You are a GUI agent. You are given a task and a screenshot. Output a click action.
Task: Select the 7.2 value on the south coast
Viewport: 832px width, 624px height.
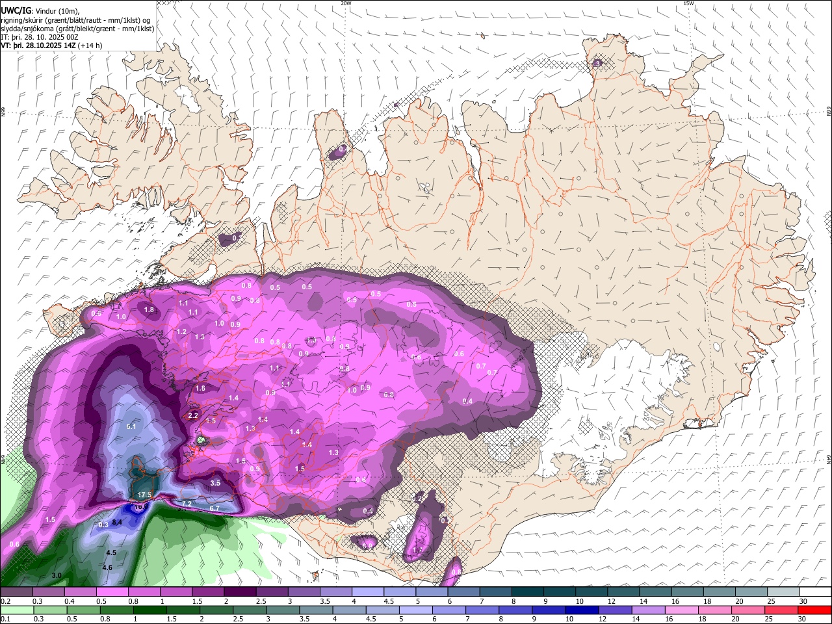pos(186,504)
